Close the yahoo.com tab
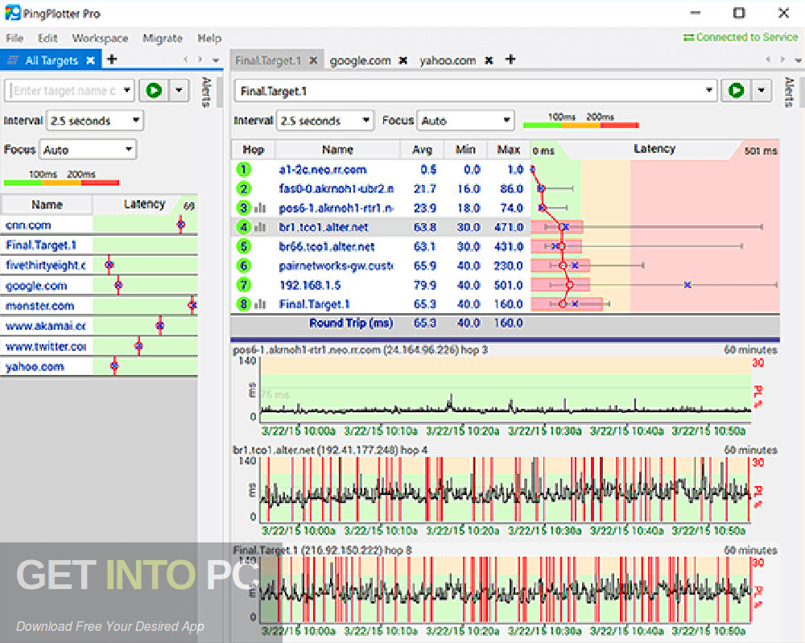 tap(489, 60)
